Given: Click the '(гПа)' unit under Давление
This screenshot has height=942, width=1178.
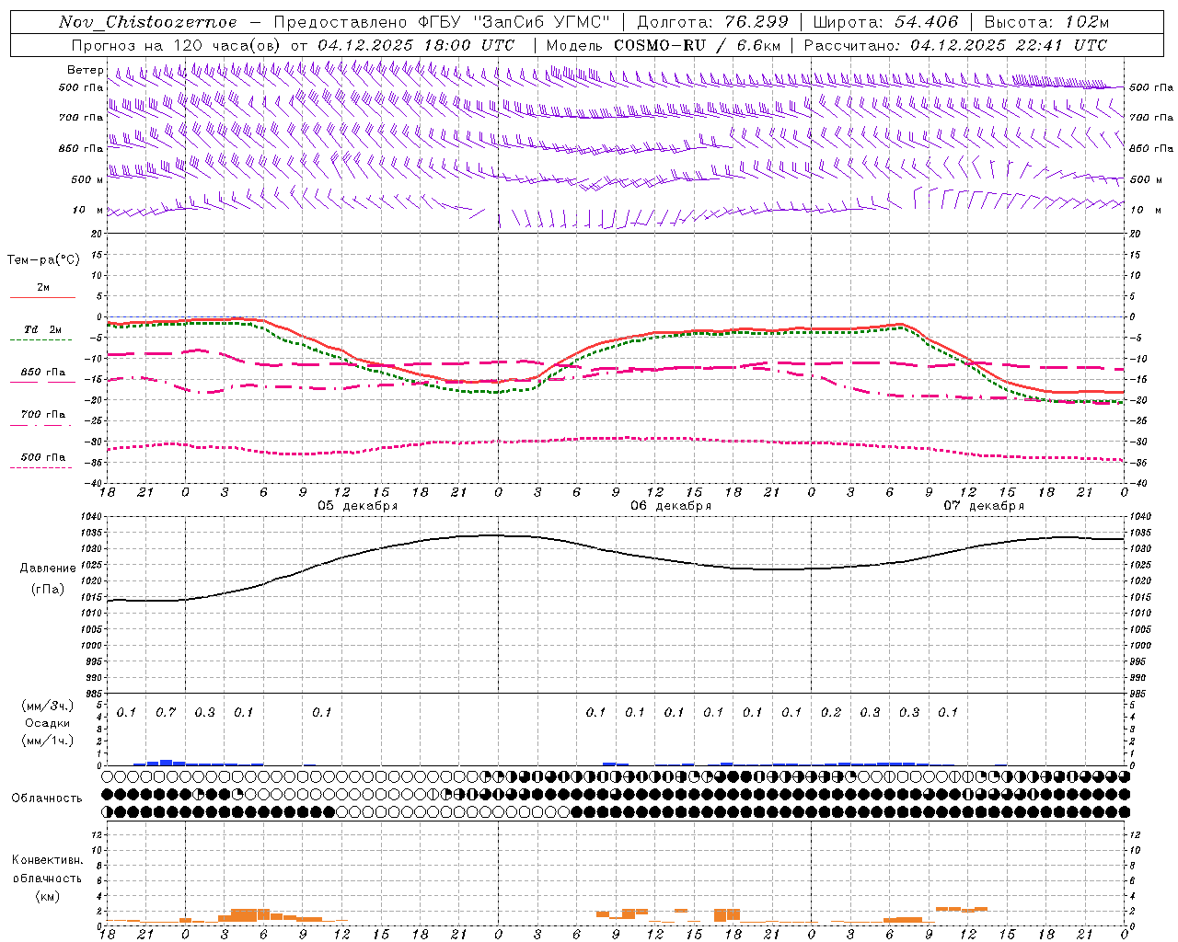Looking at the screenshot, I should point(48,590).
